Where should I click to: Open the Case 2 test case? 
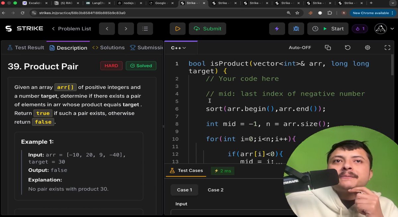[x=215, y=190]
